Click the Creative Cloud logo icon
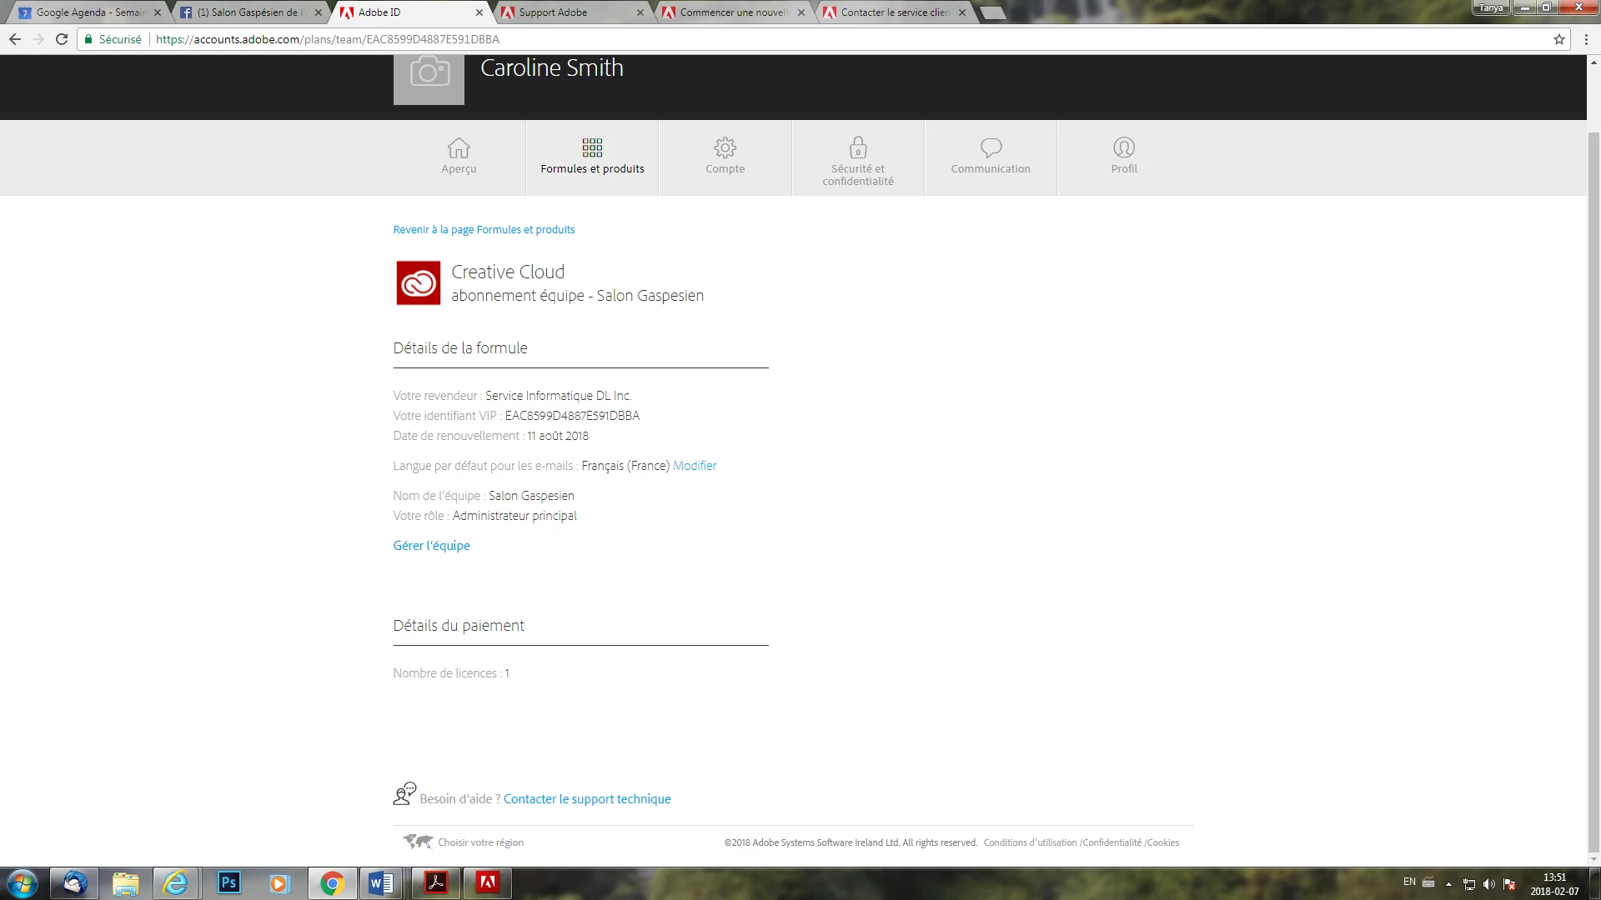The image size is (1601, 900). tap(418, 283)
